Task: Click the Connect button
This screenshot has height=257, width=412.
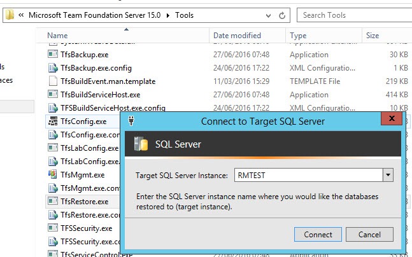Action: [x=318, y=235]
